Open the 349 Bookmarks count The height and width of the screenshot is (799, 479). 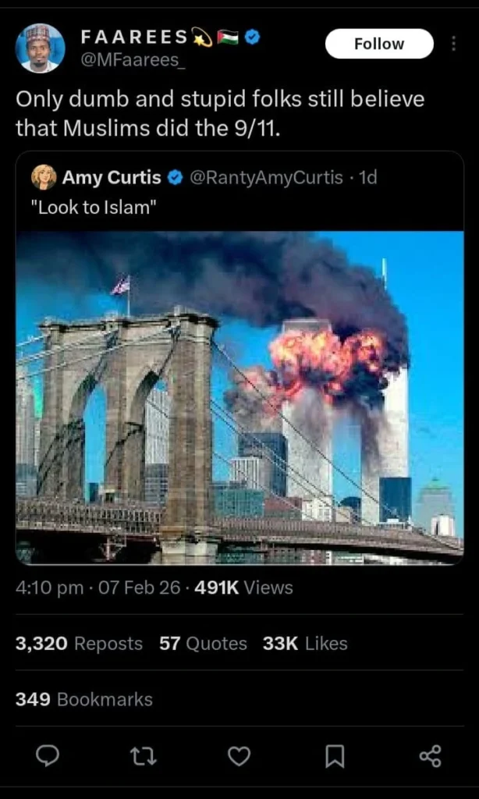(x=84, y=699)
